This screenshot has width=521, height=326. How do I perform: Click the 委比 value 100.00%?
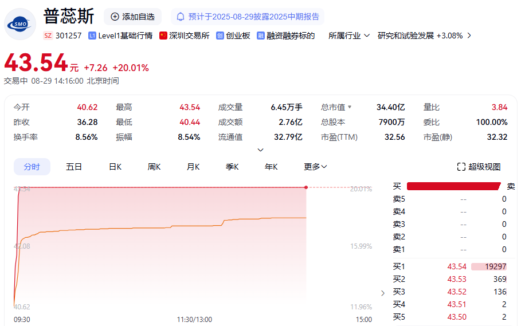pos(492,122)
